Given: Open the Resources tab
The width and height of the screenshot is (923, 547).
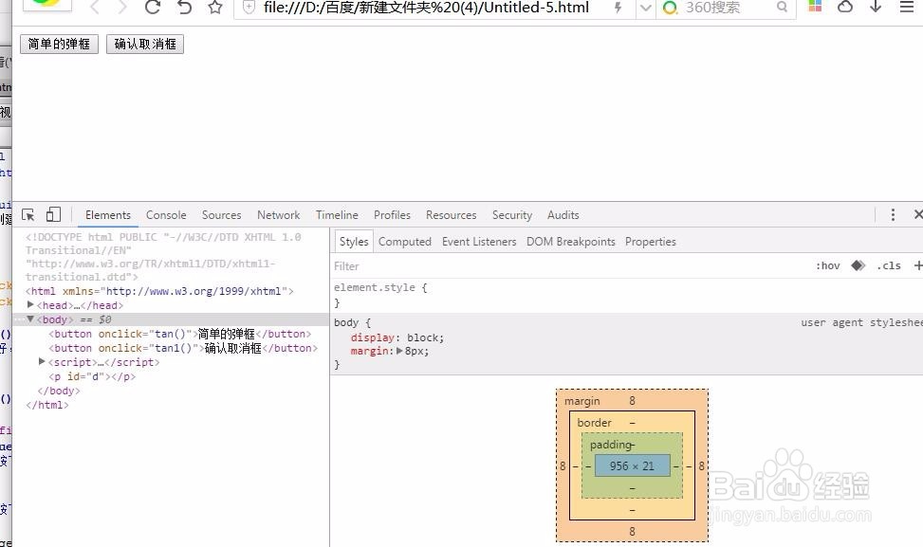Looking at the screenshot, I should 451,215.
